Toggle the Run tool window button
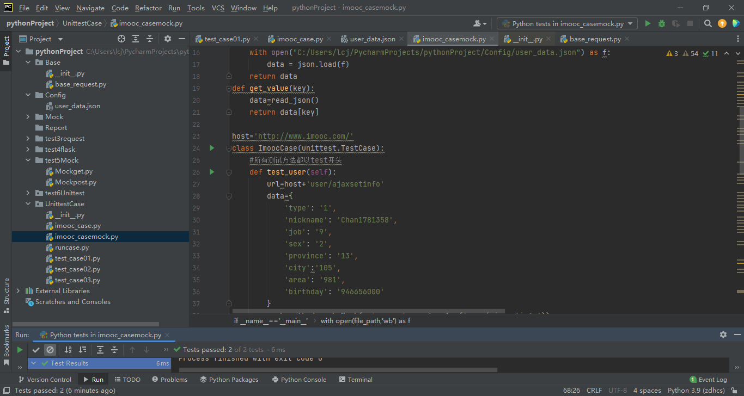The height and width of the screenshot is (396, 744). 93,380
